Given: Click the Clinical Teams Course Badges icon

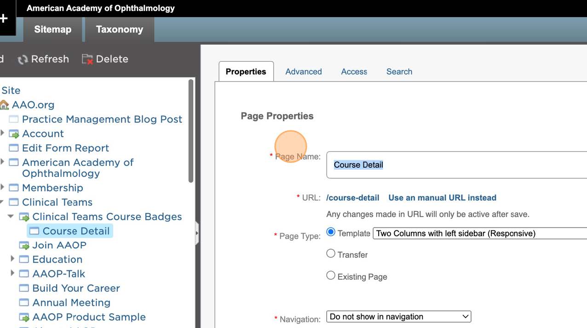Looking at the screenshot, I should pos(24,217).
